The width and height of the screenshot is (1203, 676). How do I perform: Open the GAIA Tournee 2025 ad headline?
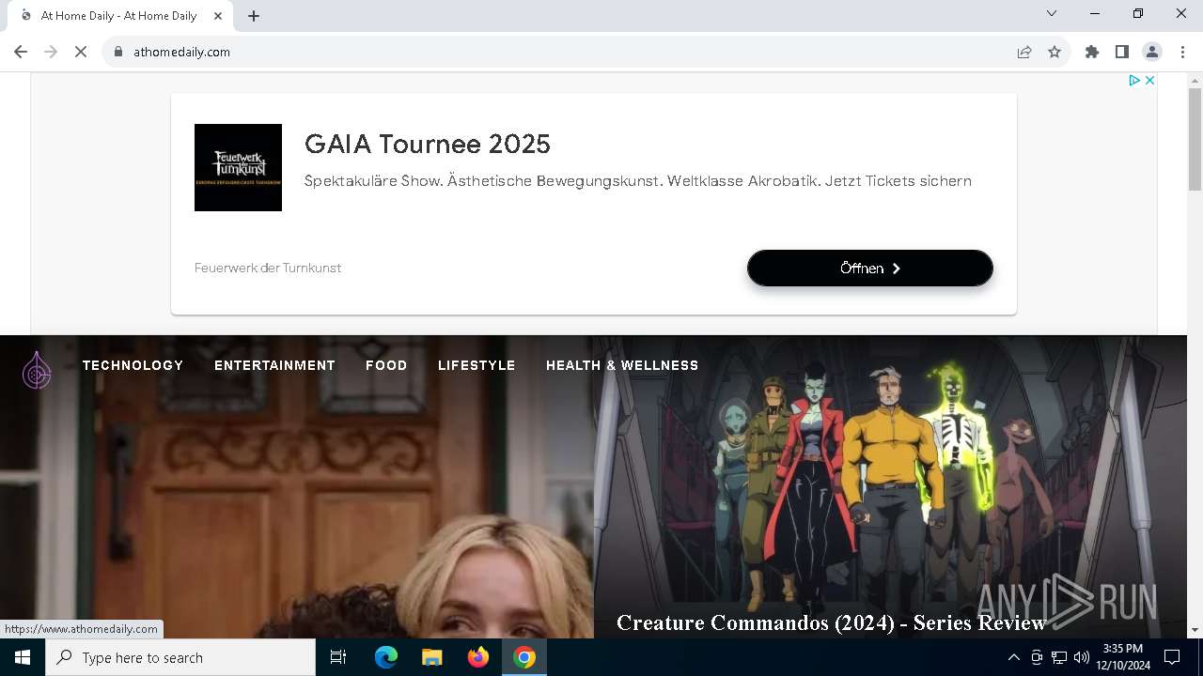[x=428, y=144]
